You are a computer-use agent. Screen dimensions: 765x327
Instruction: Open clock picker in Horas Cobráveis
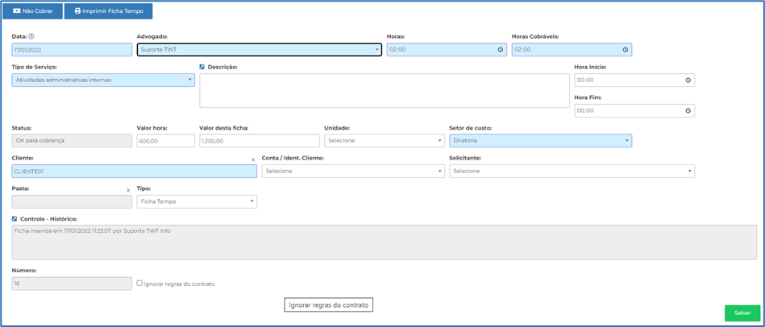click(625, 50)
